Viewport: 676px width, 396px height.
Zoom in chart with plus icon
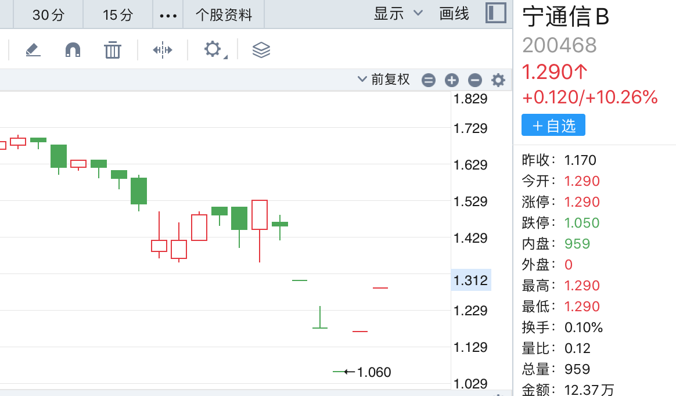pyautogui.click(x=452, y=80)
